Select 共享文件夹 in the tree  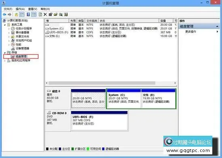point(22,37)
